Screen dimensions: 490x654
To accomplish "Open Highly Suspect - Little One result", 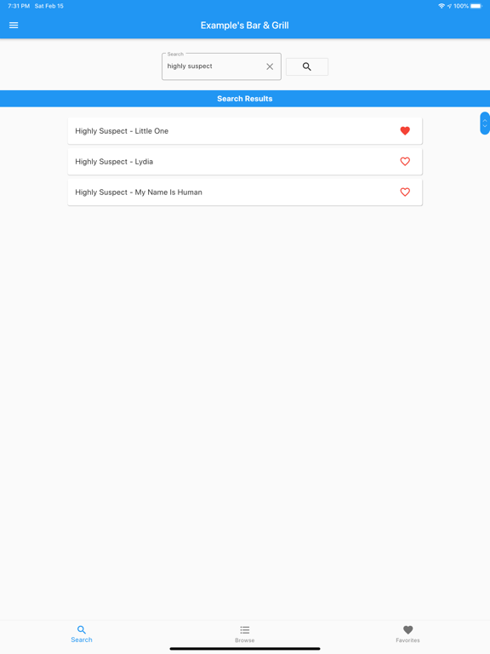I will [x=245, y=131].
